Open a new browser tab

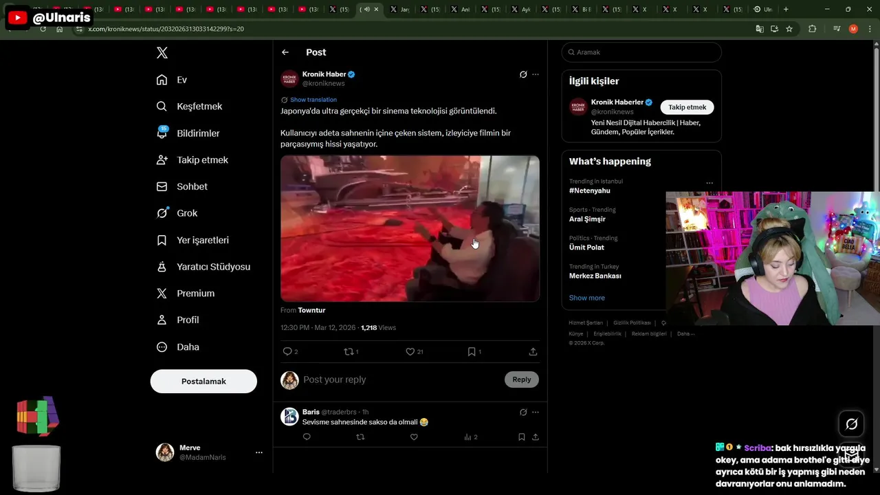tap(786, 10)
